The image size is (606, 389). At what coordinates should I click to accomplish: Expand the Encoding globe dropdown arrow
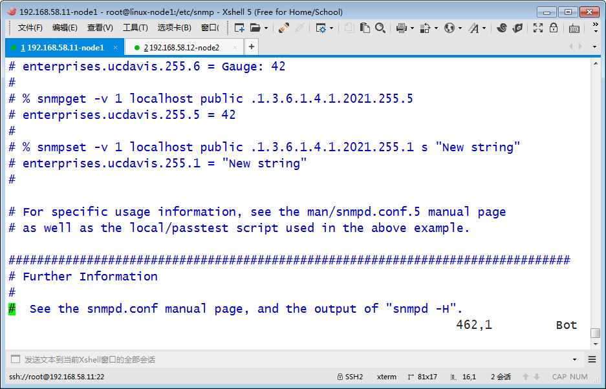point(460,28)
